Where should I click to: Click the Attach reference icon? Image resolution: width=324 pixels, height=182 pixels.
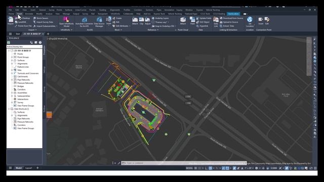click(135, 21)
